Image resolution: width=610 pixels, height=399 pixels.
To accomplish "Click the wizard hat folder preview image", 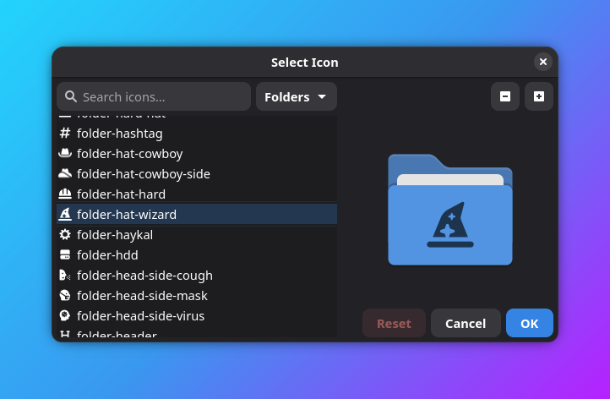I will click(450, 210).
